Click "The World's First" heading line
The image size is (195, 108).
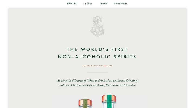pos(97,49)
